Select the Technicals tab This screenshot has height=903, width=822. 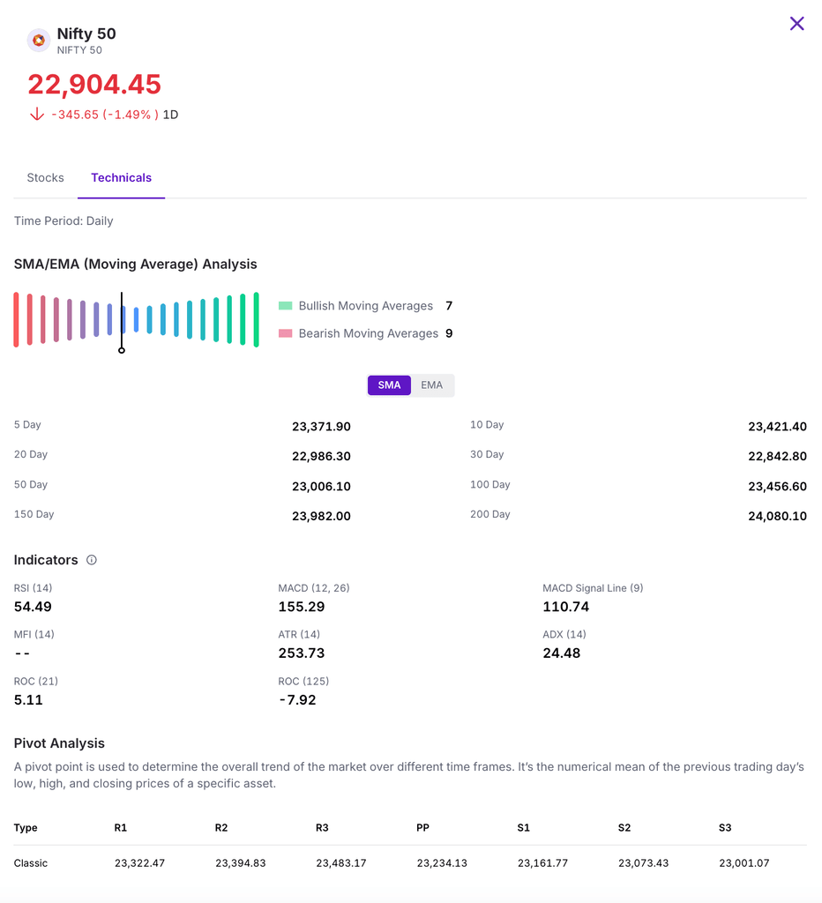(x=121, y=177)
